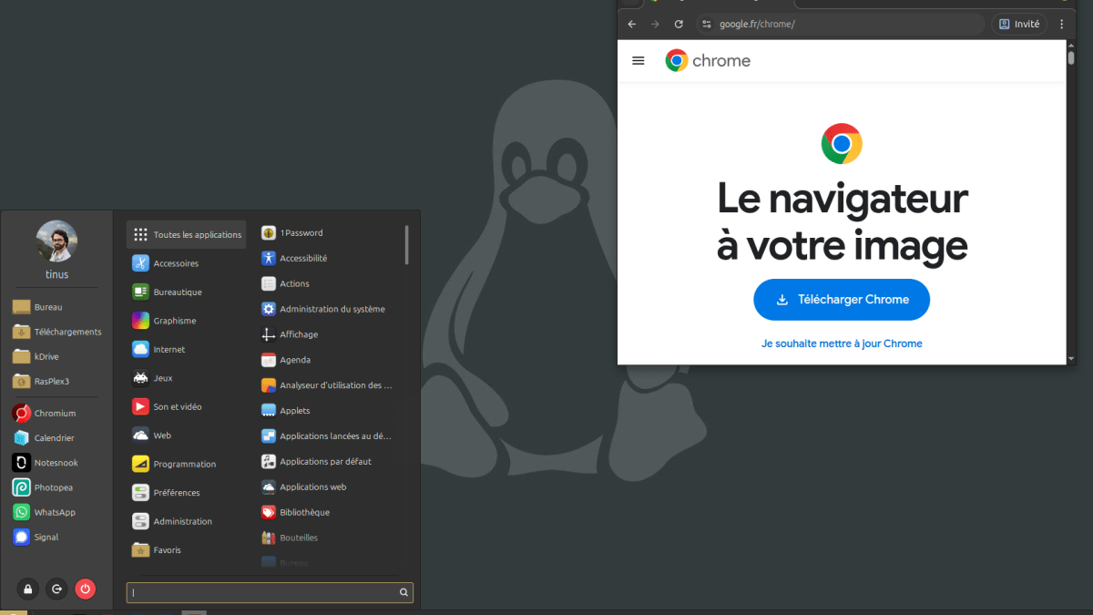Open Chrome's three-dot options menu
1093x615 pixels.
pos(1062,24)
